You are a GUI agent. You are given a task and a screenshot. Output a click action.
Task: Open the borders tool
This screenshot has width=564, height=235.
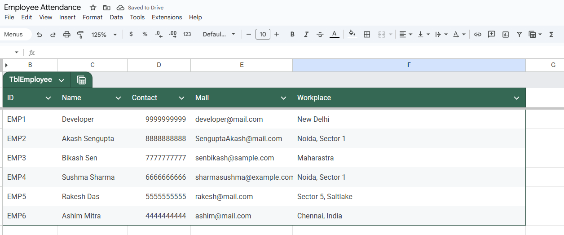coord(367,34)
